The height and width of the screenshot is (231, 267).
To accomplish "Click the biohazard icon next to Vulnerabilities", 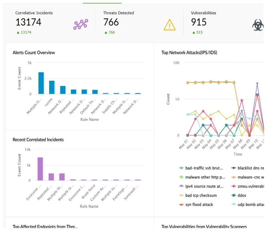I will coord(258,25).
